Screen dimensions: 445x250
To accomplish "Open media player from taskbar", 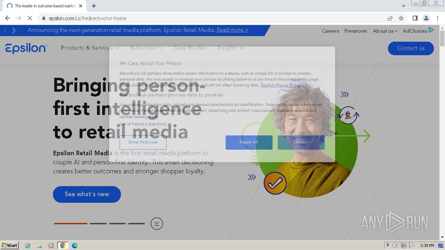I will 51,245.
